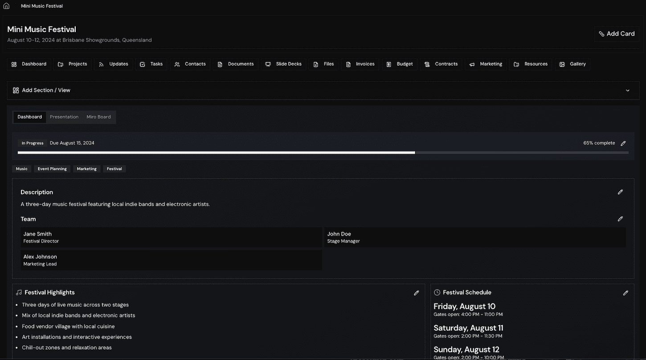Click the music note icon by Festival Highlights
646x360 pixels.
pyautogui.click(x=19, y=292)
